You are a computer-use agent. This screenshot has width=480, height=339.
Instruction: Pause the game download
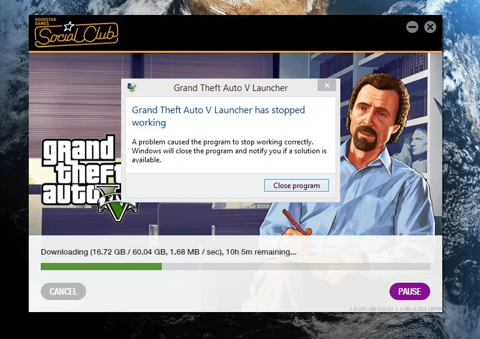(410, 291)
